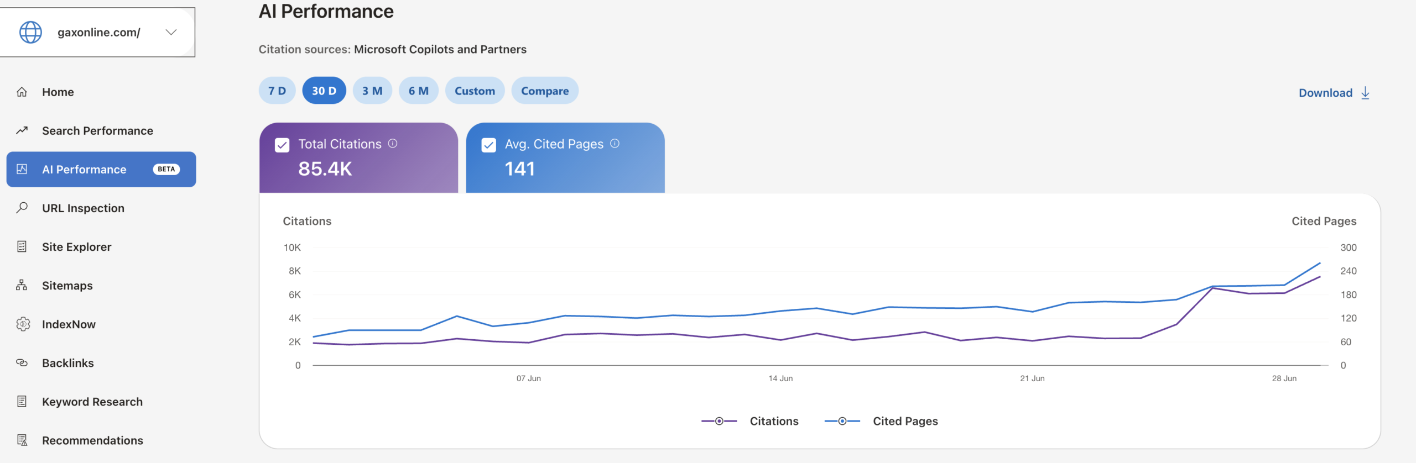
Task: Click the Compare button
Action: click(x=545, y=91)
